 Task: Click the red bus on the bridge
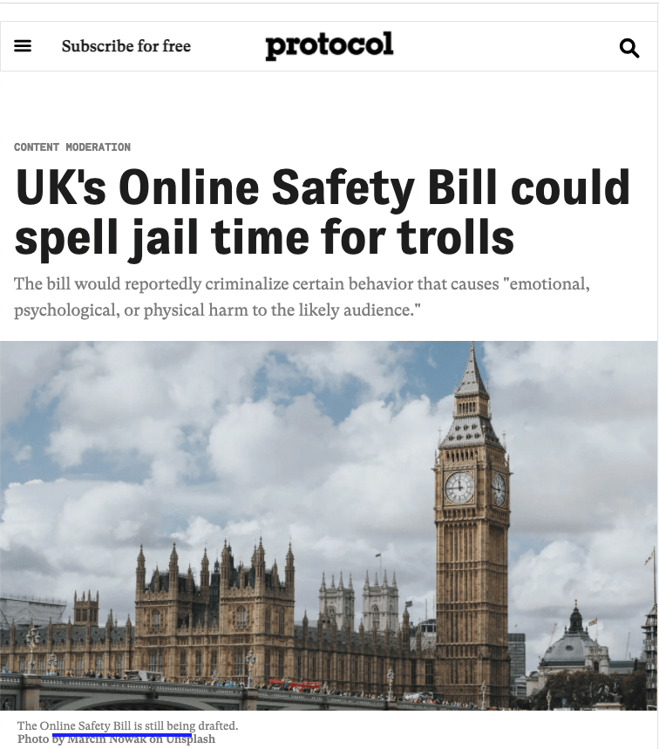[295, 684]
